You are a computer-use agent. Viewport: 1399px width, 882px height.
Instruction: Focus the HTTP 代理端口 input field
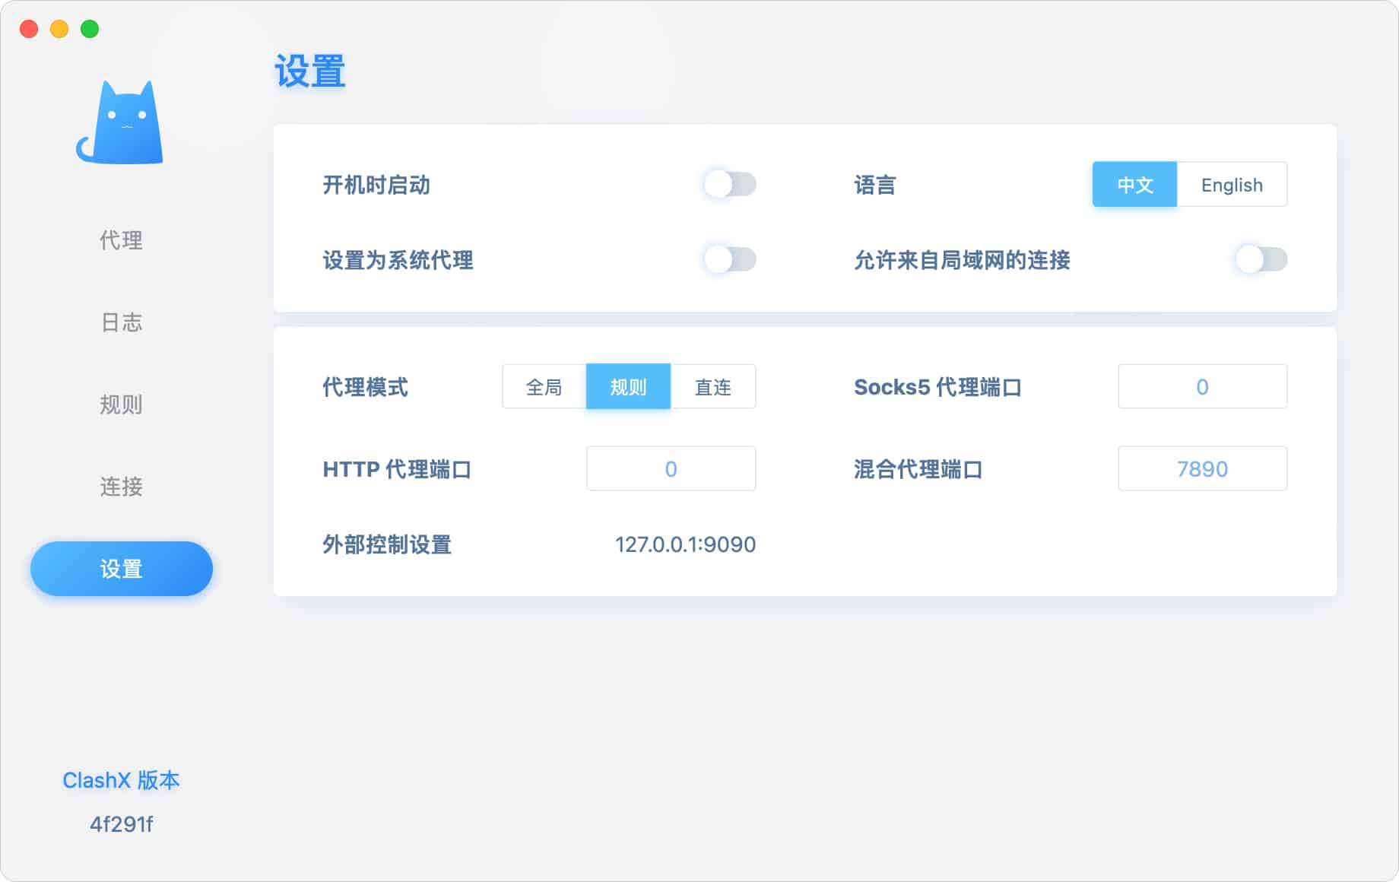click(671, 468)
